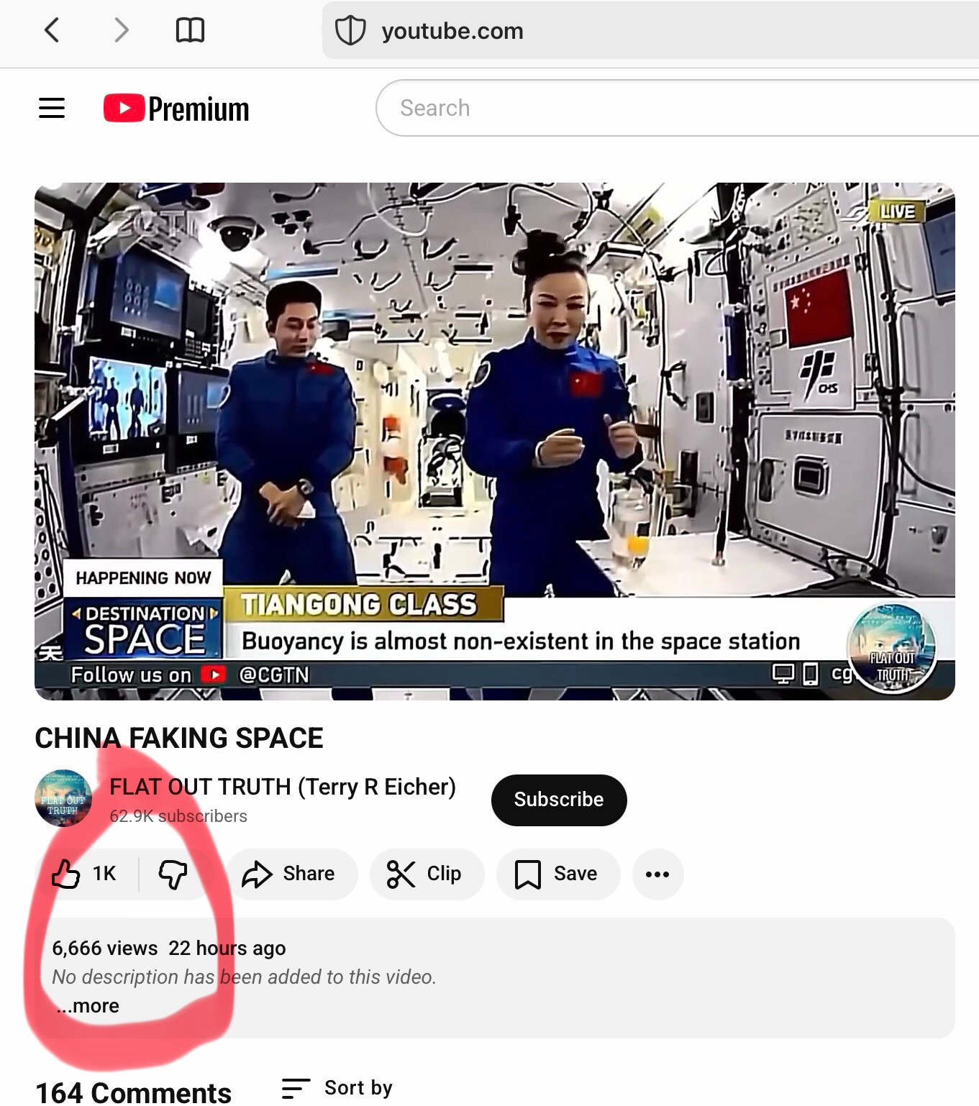This screenshot has height=1106, width=979.
Task: Expand the description with ...more
Action: 88,1005
